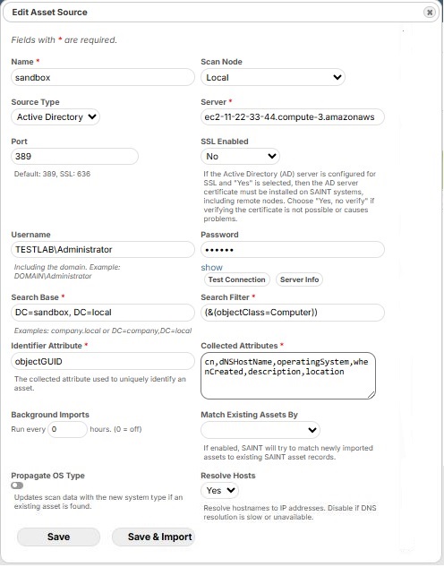This screenshot has height=567, width=444.
Task: Open the SSL Enabled dropdown
Action: tap(240, 156)
